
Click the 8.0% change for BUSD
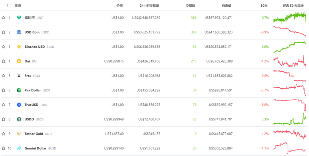pyautogui.click(x=265, y=47)
